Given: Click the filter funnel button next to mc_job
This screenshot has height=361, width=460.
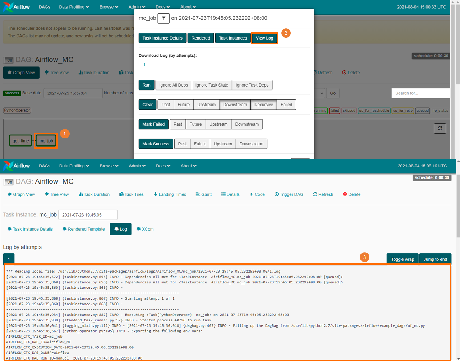Looking at the screenshot, I should 164,18.
